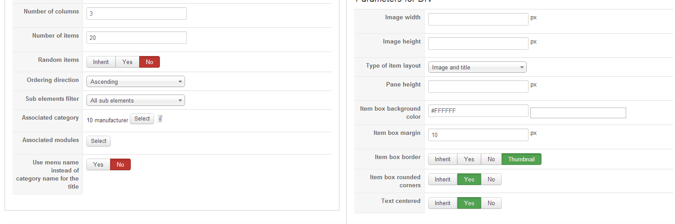Click the Item box background color swatch

coord(578,113)
